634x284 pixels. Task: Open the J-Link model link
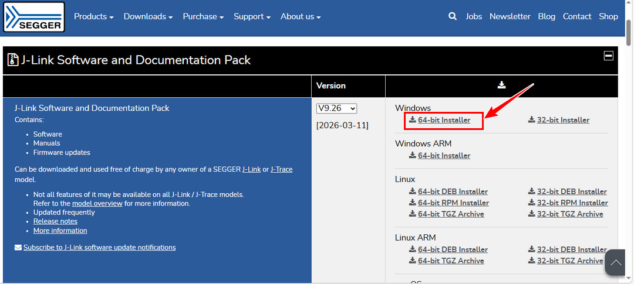[x=251, y=169]
